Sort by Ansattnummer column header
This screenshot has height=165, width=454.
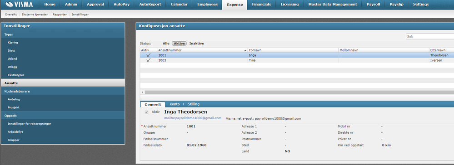coord(202,50)
